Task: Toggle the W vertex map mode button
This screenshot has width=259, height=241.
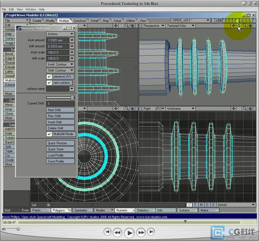Action: pos(189,205)
